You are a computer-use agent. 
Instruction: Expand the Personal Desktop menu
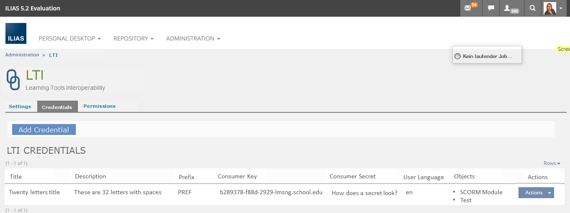point(70,38)
